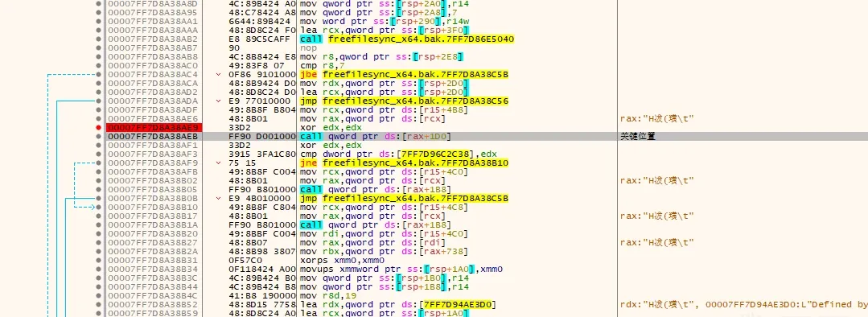Click address 00007FF7D8A38B4C
This screenshot has height=317, width=868.
pos(152,295)
